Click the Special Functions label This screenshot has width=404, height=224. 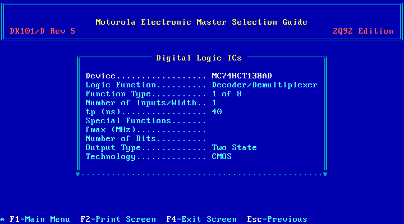coord(128,120)
